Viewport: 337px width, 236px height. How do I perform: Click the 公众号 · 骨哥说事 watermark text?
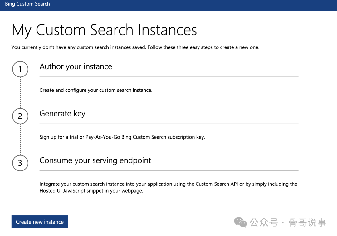[288, 223]
